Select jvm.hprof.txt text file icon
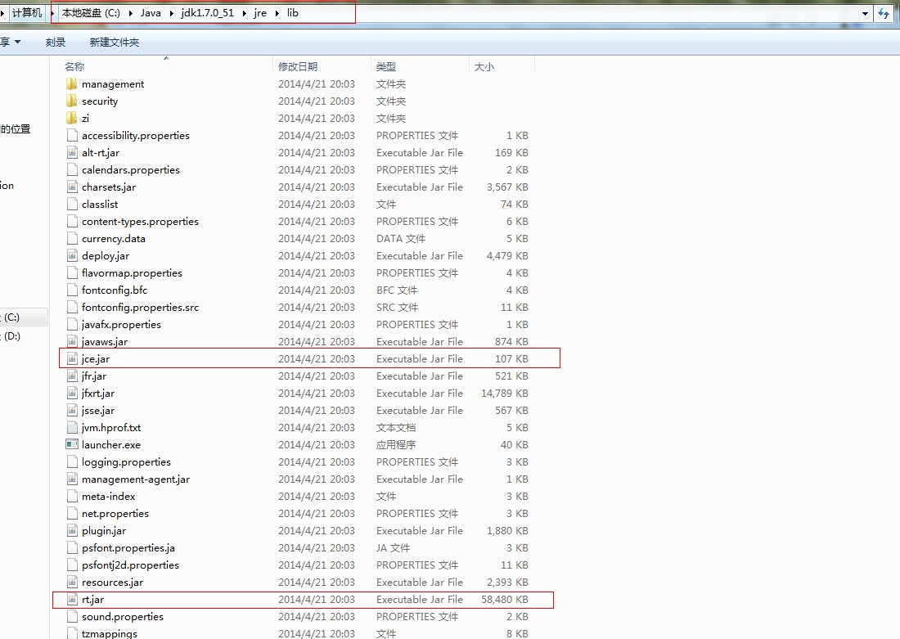Screen dimensions: 900x639 72,428
